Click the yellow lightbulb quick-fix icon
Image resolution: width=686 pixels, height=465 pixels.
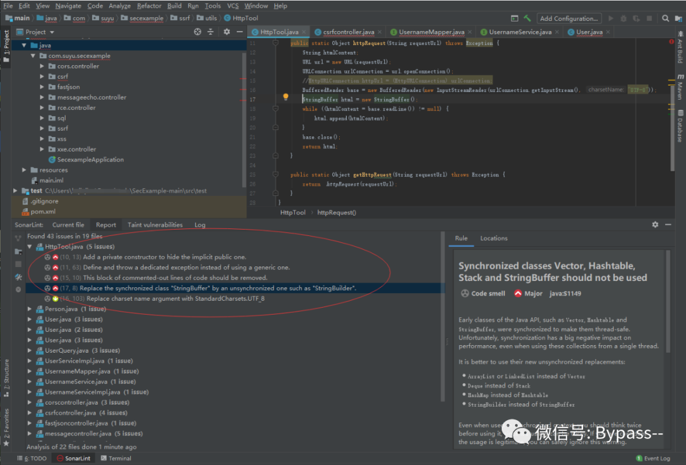pos(285,96)
